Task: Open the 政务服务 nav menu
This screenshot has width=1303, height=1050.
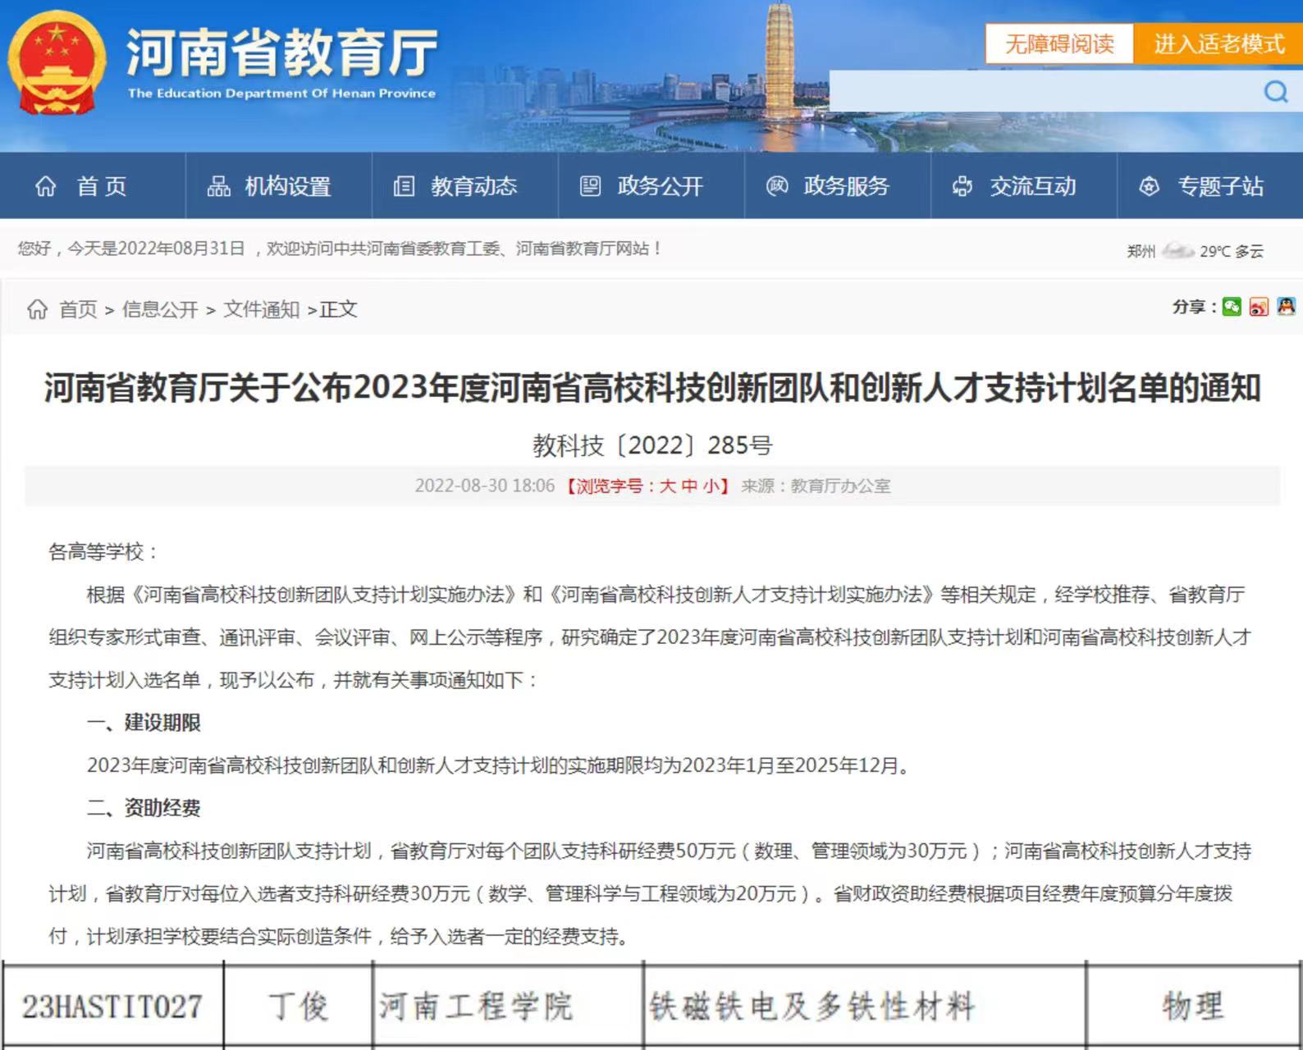Action: click(x=838, y=186)
